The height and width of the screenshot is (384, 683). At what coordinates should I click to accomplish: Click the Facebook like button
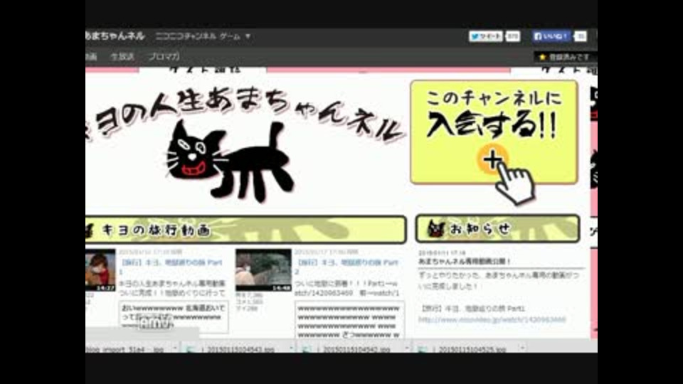(551, 36)
